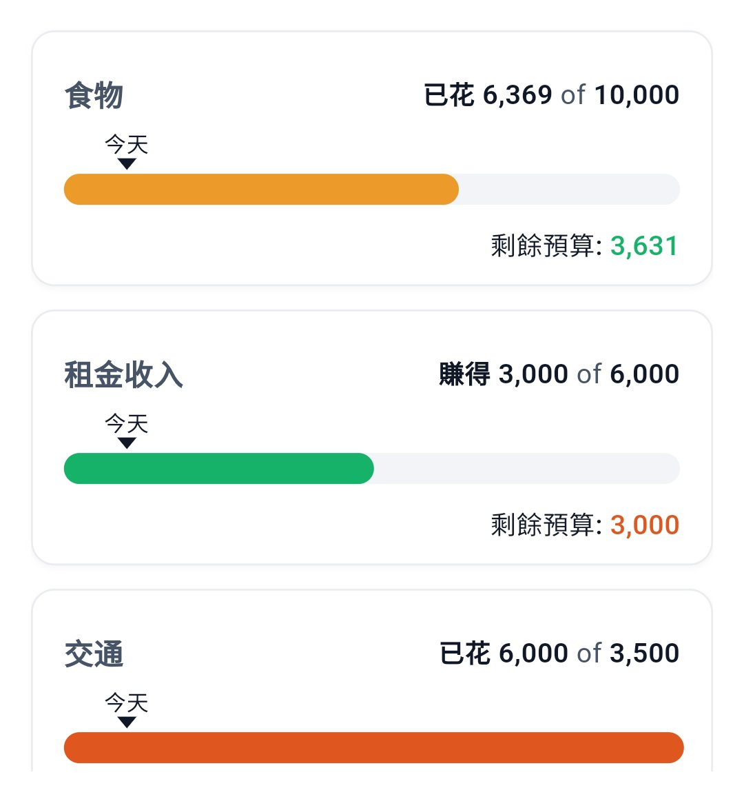744x810 pixels.
Task: Click the 今天 marker triangle above food bar
Action: pyautogui.click(x=127, y=164)
